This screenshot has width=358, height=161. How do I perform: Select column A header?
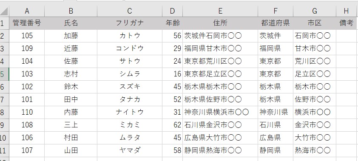point(27,11)
